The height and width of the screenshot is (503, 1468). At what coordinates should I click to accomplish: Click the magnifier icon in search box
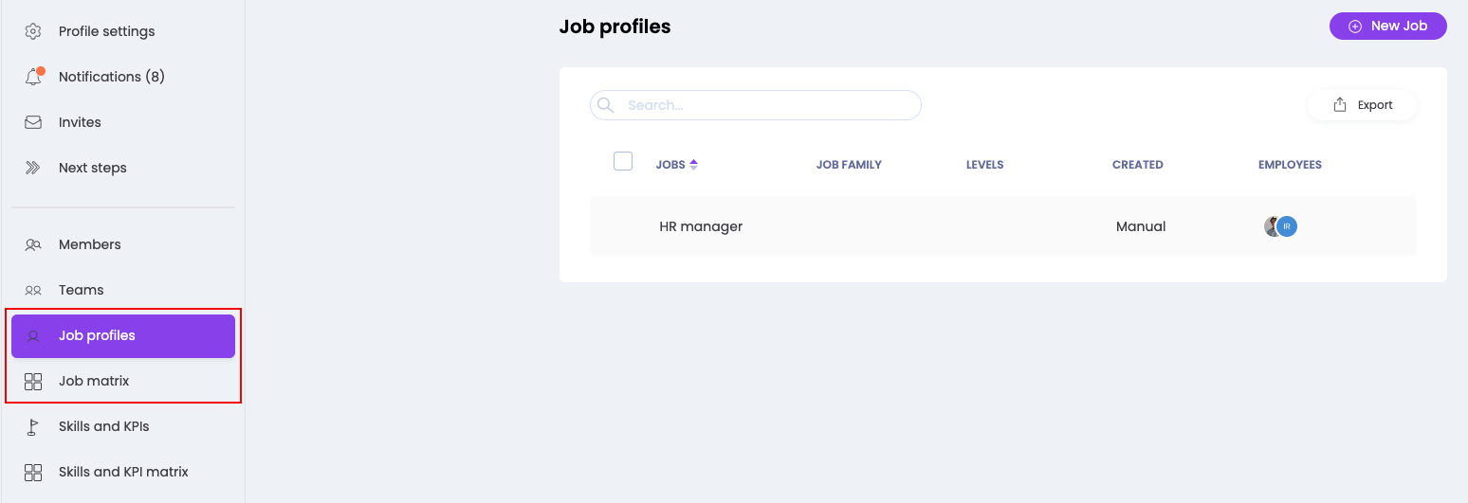[x=605, y=105]
